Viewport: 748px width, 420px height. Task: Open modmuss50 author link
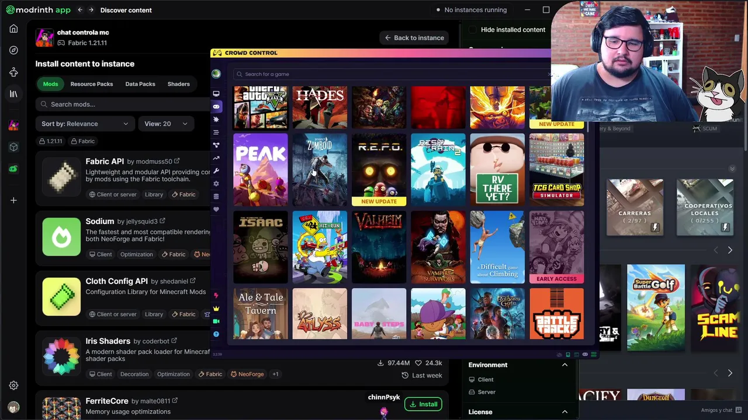(x=154, y=162)
